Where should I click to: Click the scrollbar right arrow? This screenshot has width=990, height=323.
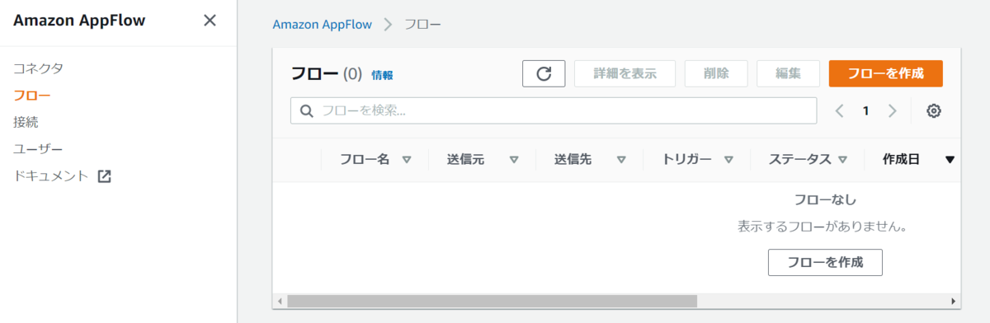pyautogui.click(x=954, y=302)
